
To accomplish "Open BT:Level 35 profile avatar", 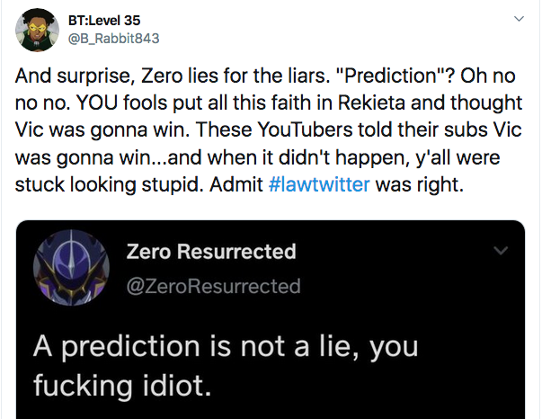I will (x=37, y=30).
